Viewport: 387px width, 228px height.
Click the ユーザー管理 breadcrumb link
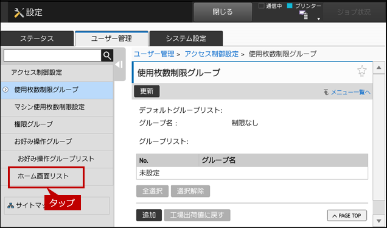click(154, 54)
